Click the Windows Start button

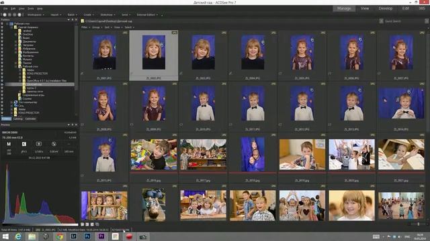[x=5, y=236]
